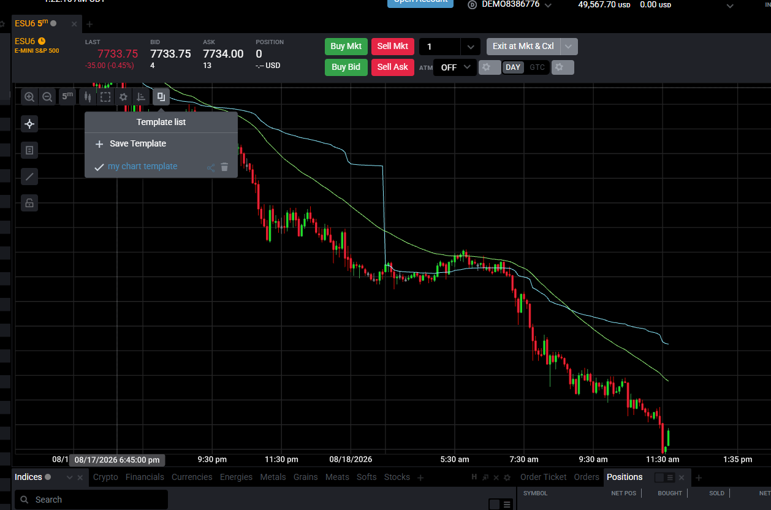Click Exit at Mkt & Cxl
Viewport: 771px width, 510px height.
tap(523, 46)
